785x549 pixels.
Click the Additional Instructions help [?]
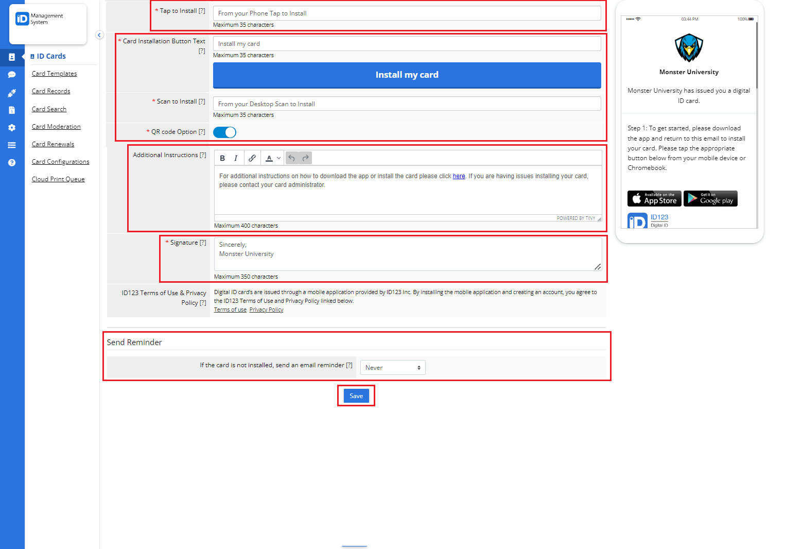(203, 155)
